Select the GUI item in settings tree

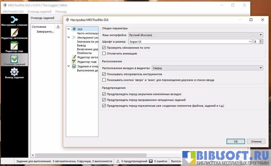click(80, 29)
